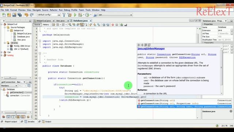Click the Uncomment editor toolbar icon
The width and height of the screenshot is (234, 132).
pos(126,25)
